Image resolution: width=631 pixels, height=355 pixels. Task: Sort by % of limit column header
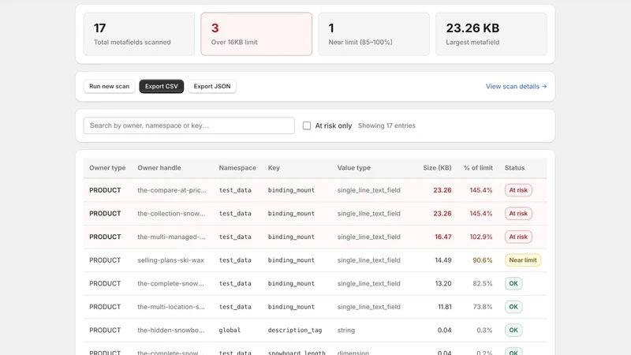tap(478, 168)
